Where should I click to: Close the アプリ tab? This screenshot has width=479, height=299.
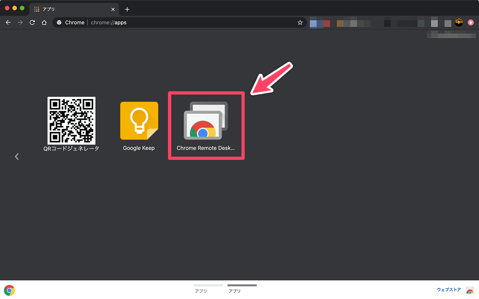[x=113, y=9]
